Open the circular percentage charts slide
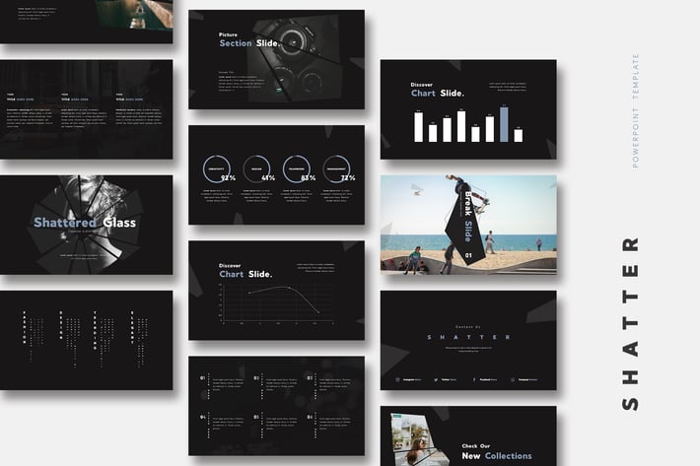 276,174
